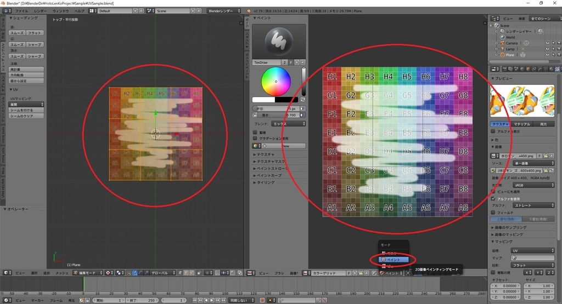Click the フラット shading button
Viewport: 562px width, 304px height.
(35, 33)
